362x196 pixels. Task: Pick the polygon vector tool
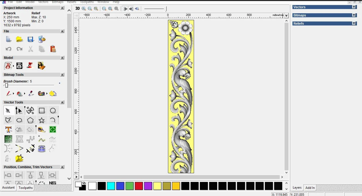31,120
